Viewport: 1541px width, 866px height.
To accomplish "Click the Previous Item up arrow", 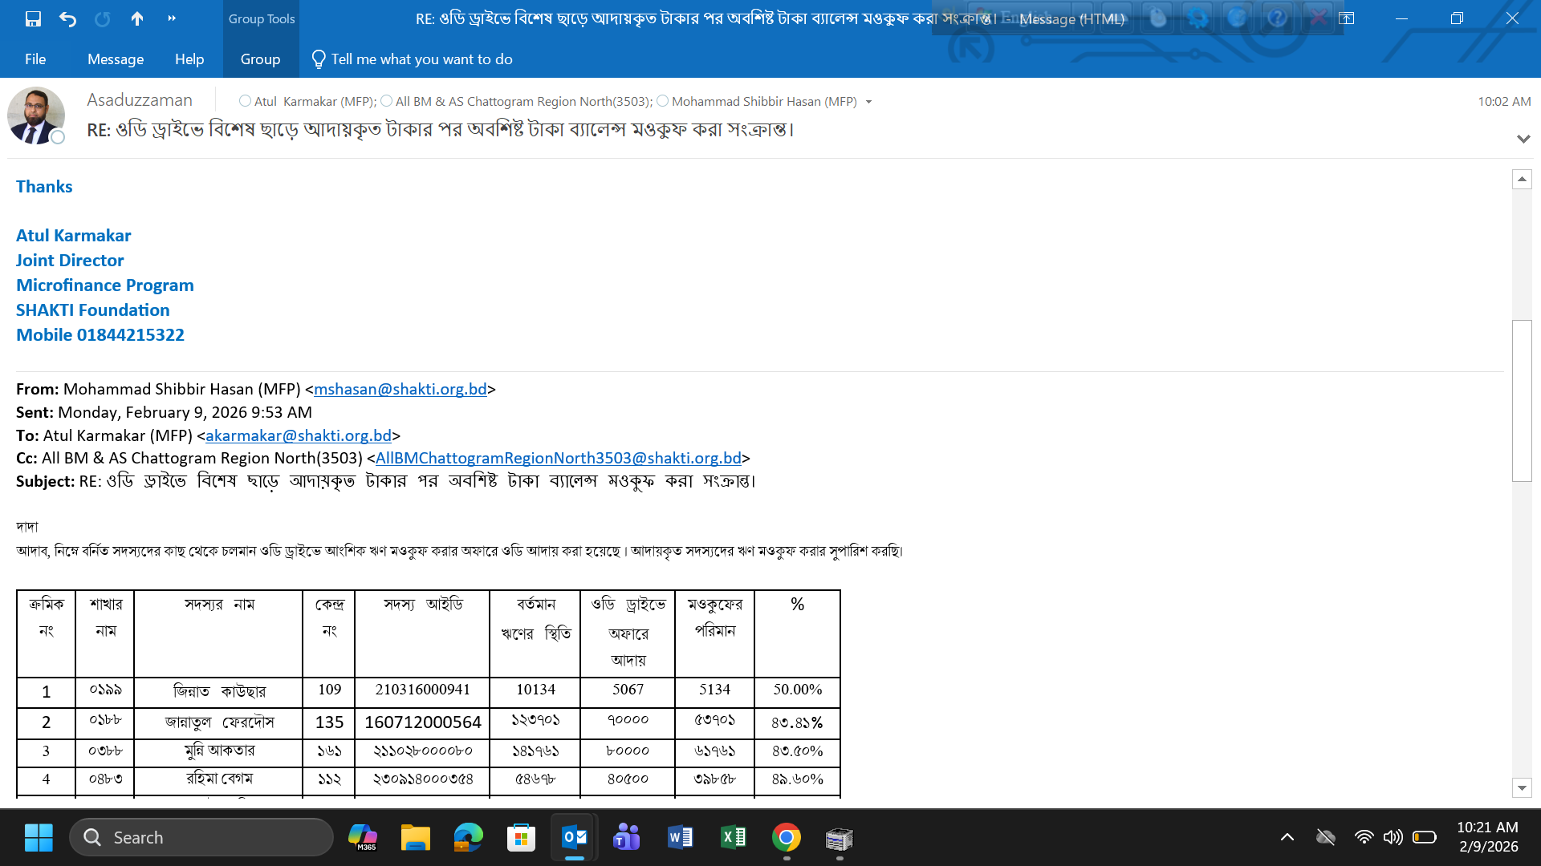I will (x=137, y=18).
